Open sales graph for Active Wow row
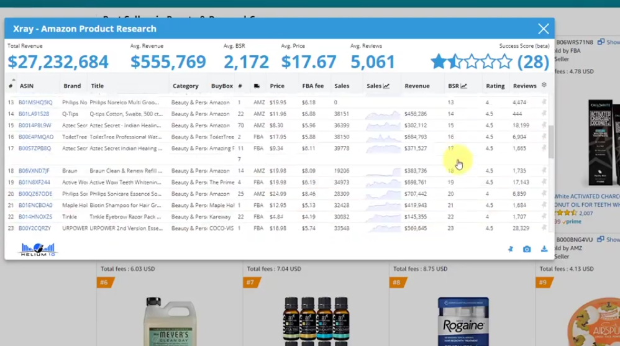The image size is (620, 346). coord(383,183)
